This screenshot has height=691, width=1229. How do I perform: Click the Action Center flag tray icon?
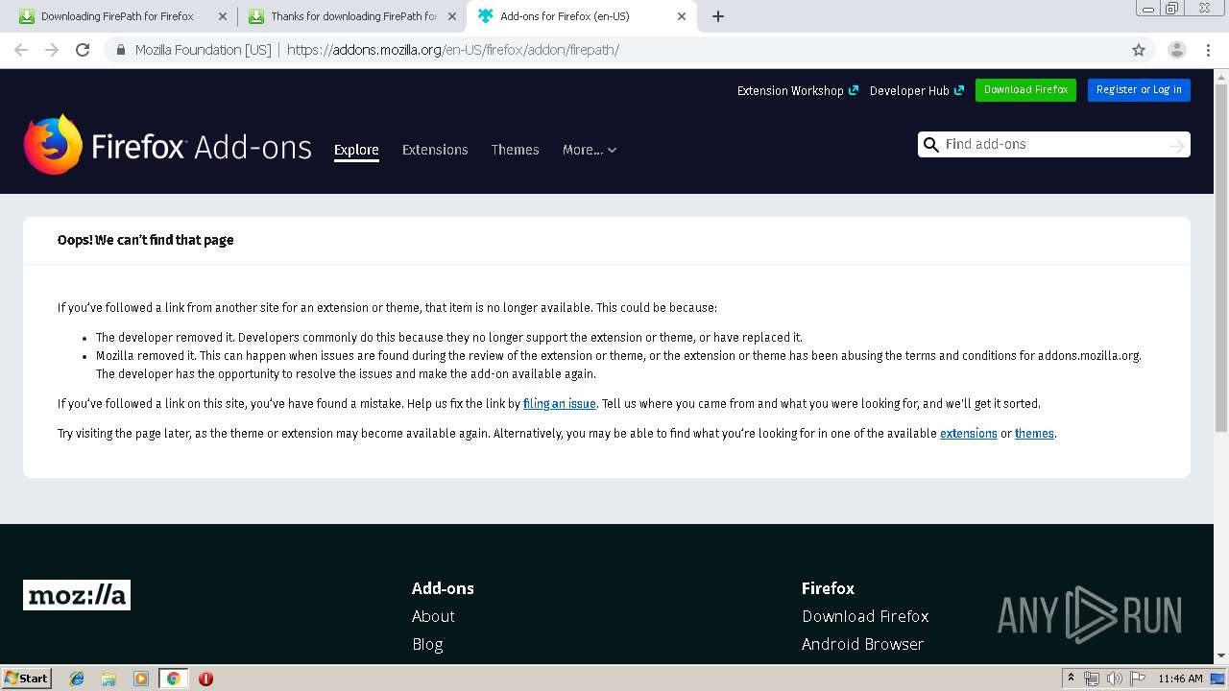[1138, 679]
